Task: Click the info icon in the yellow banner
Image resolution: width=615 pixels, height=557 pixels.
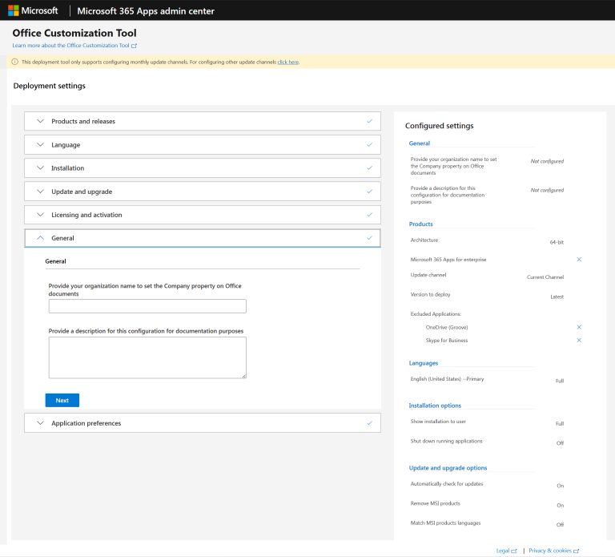Action: (15, 62)
